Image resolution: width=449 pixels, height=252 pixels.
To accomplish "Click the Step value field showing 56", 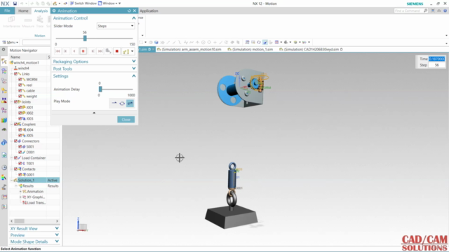I will click(436, 65).
